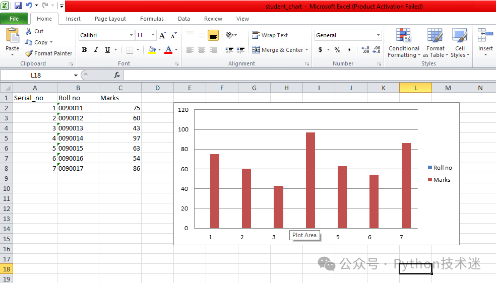Switch to Insert ribbon tab
Viewport: 496px width, 283px height.
click(73, 19)
